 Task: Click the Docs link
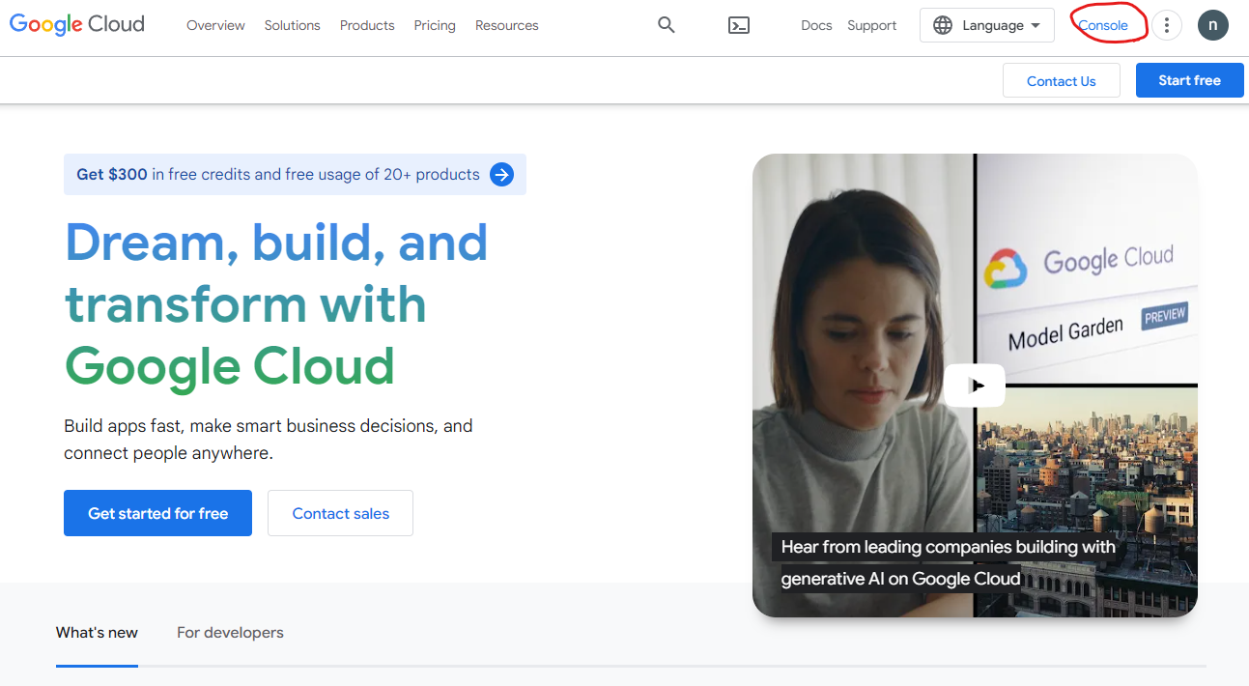pos(816,25)
